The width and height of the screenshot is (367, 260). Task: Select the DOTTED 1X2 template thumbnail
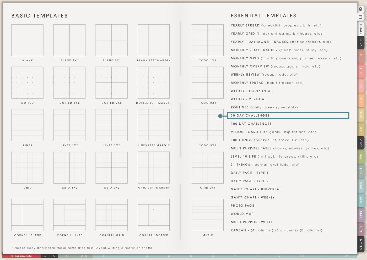pyautogui.click(x=69, y=83)
